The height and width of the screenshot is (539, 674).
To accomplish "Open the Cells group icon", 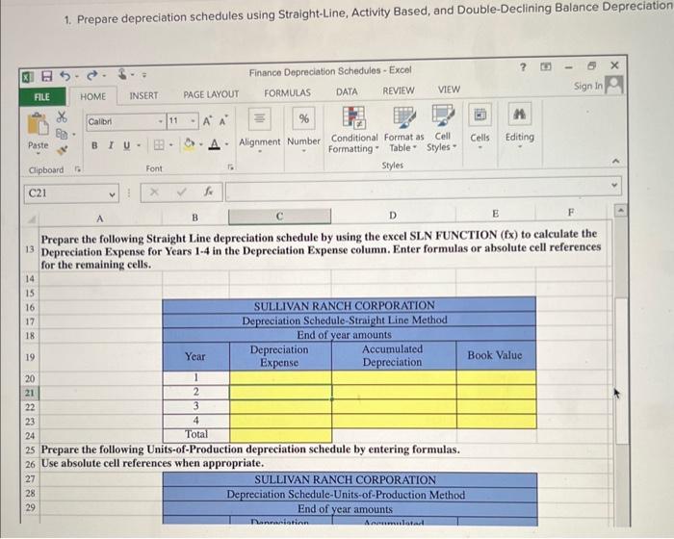I will click(480, 115).
